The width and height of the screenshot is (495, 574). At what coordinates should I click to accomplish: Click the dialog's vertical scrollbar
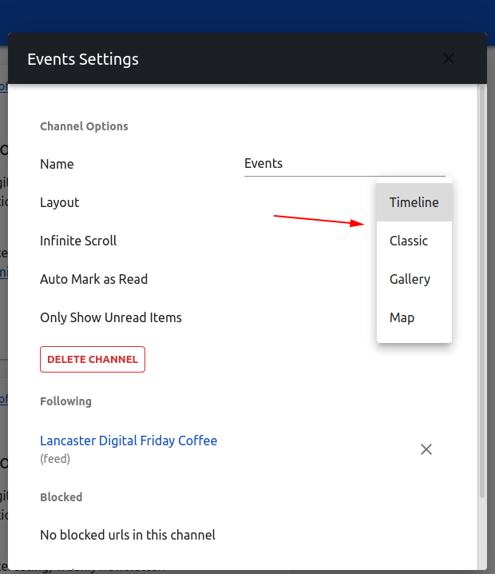[481, 288]
